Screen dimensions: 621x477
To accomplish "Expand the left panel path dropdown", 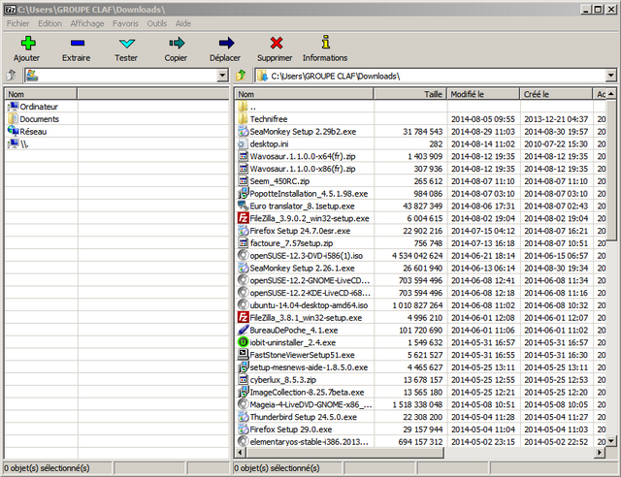I will [x=222, y=76].
